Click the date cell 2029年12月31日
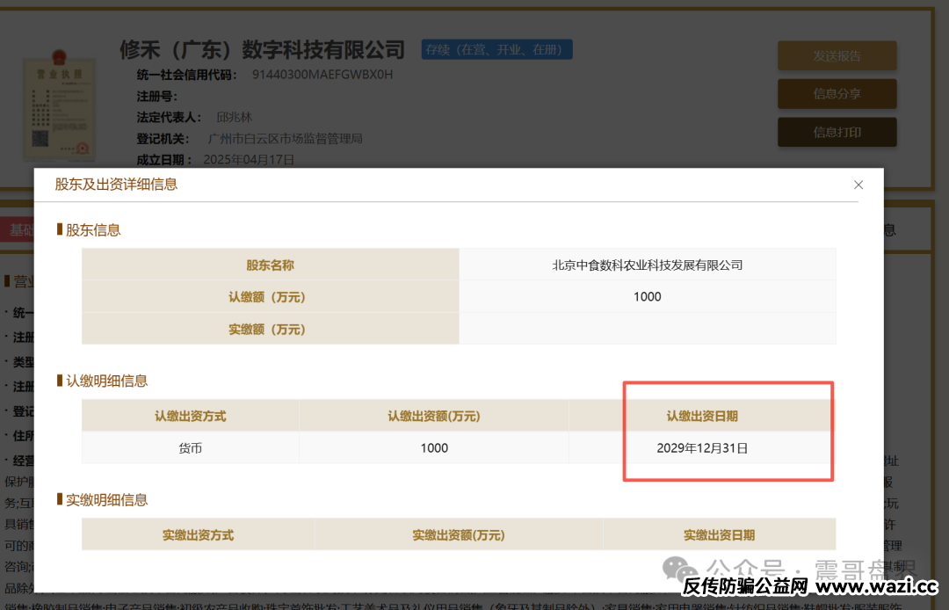The height and width of the screenshot is (610, 949). point(701,448)
